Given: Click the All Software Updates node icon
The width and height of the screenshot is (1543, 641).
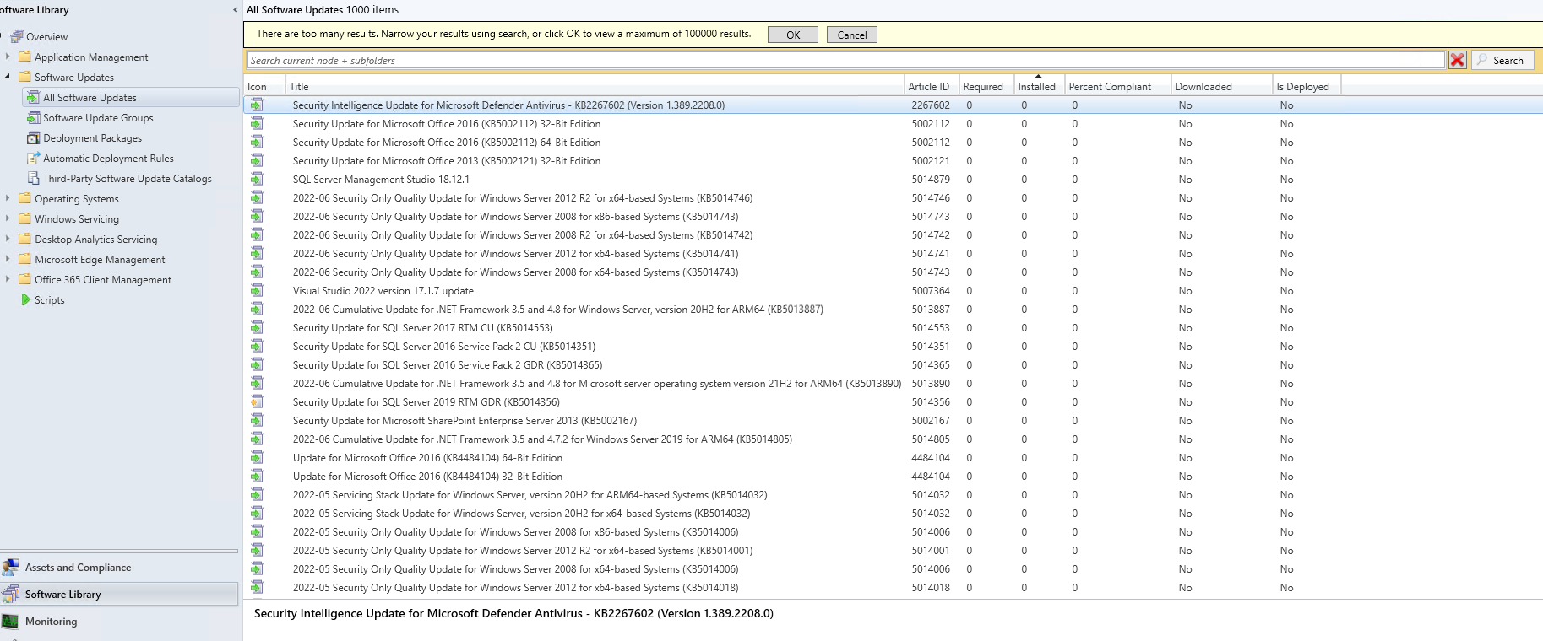Looking at the screenshot, I should [33, 97].
